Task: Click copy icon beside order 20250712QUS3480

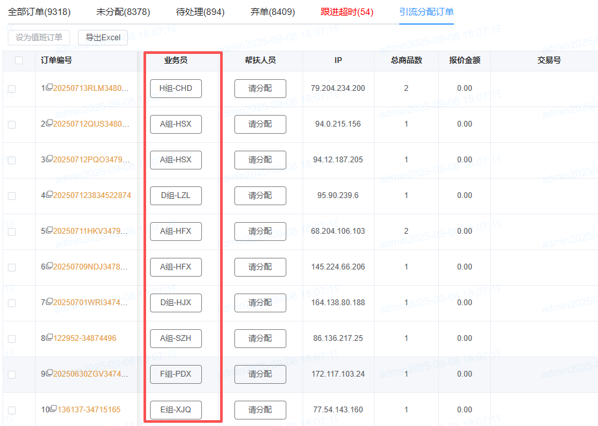Action: coord(49,124)
